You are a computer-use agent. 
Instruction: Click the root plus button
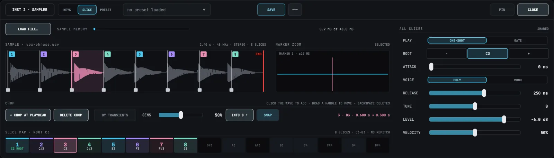coord(529,54)
